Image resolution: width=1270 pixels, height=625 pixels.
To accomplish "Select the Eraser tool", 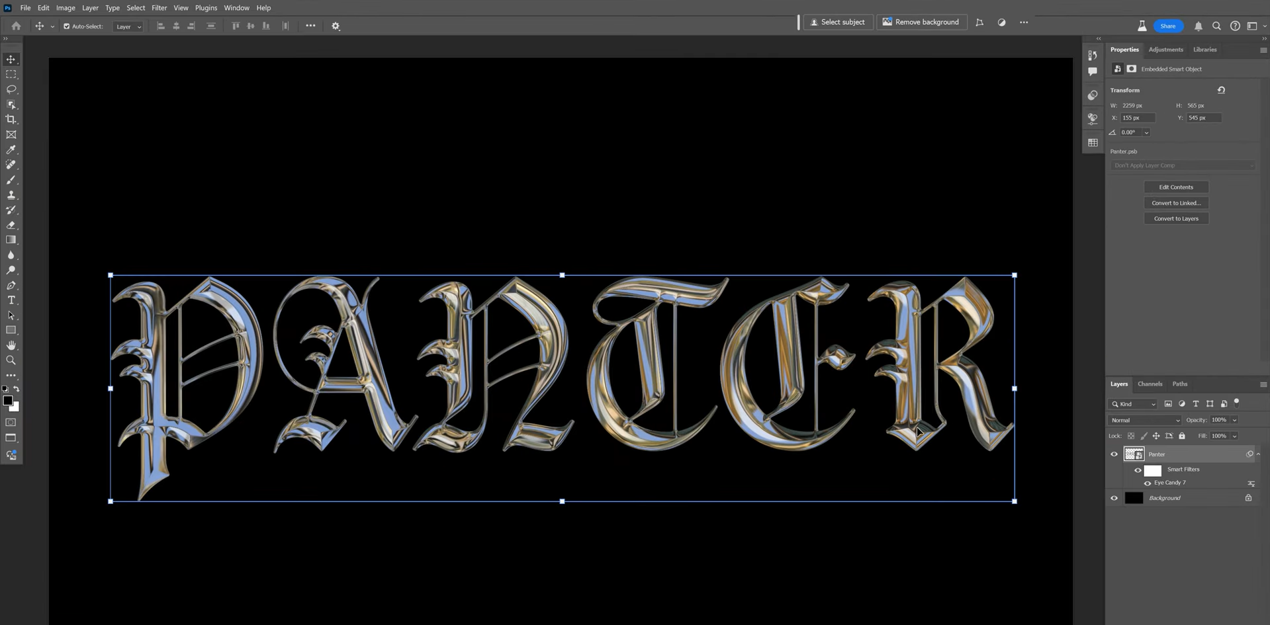I will (11, 225).
